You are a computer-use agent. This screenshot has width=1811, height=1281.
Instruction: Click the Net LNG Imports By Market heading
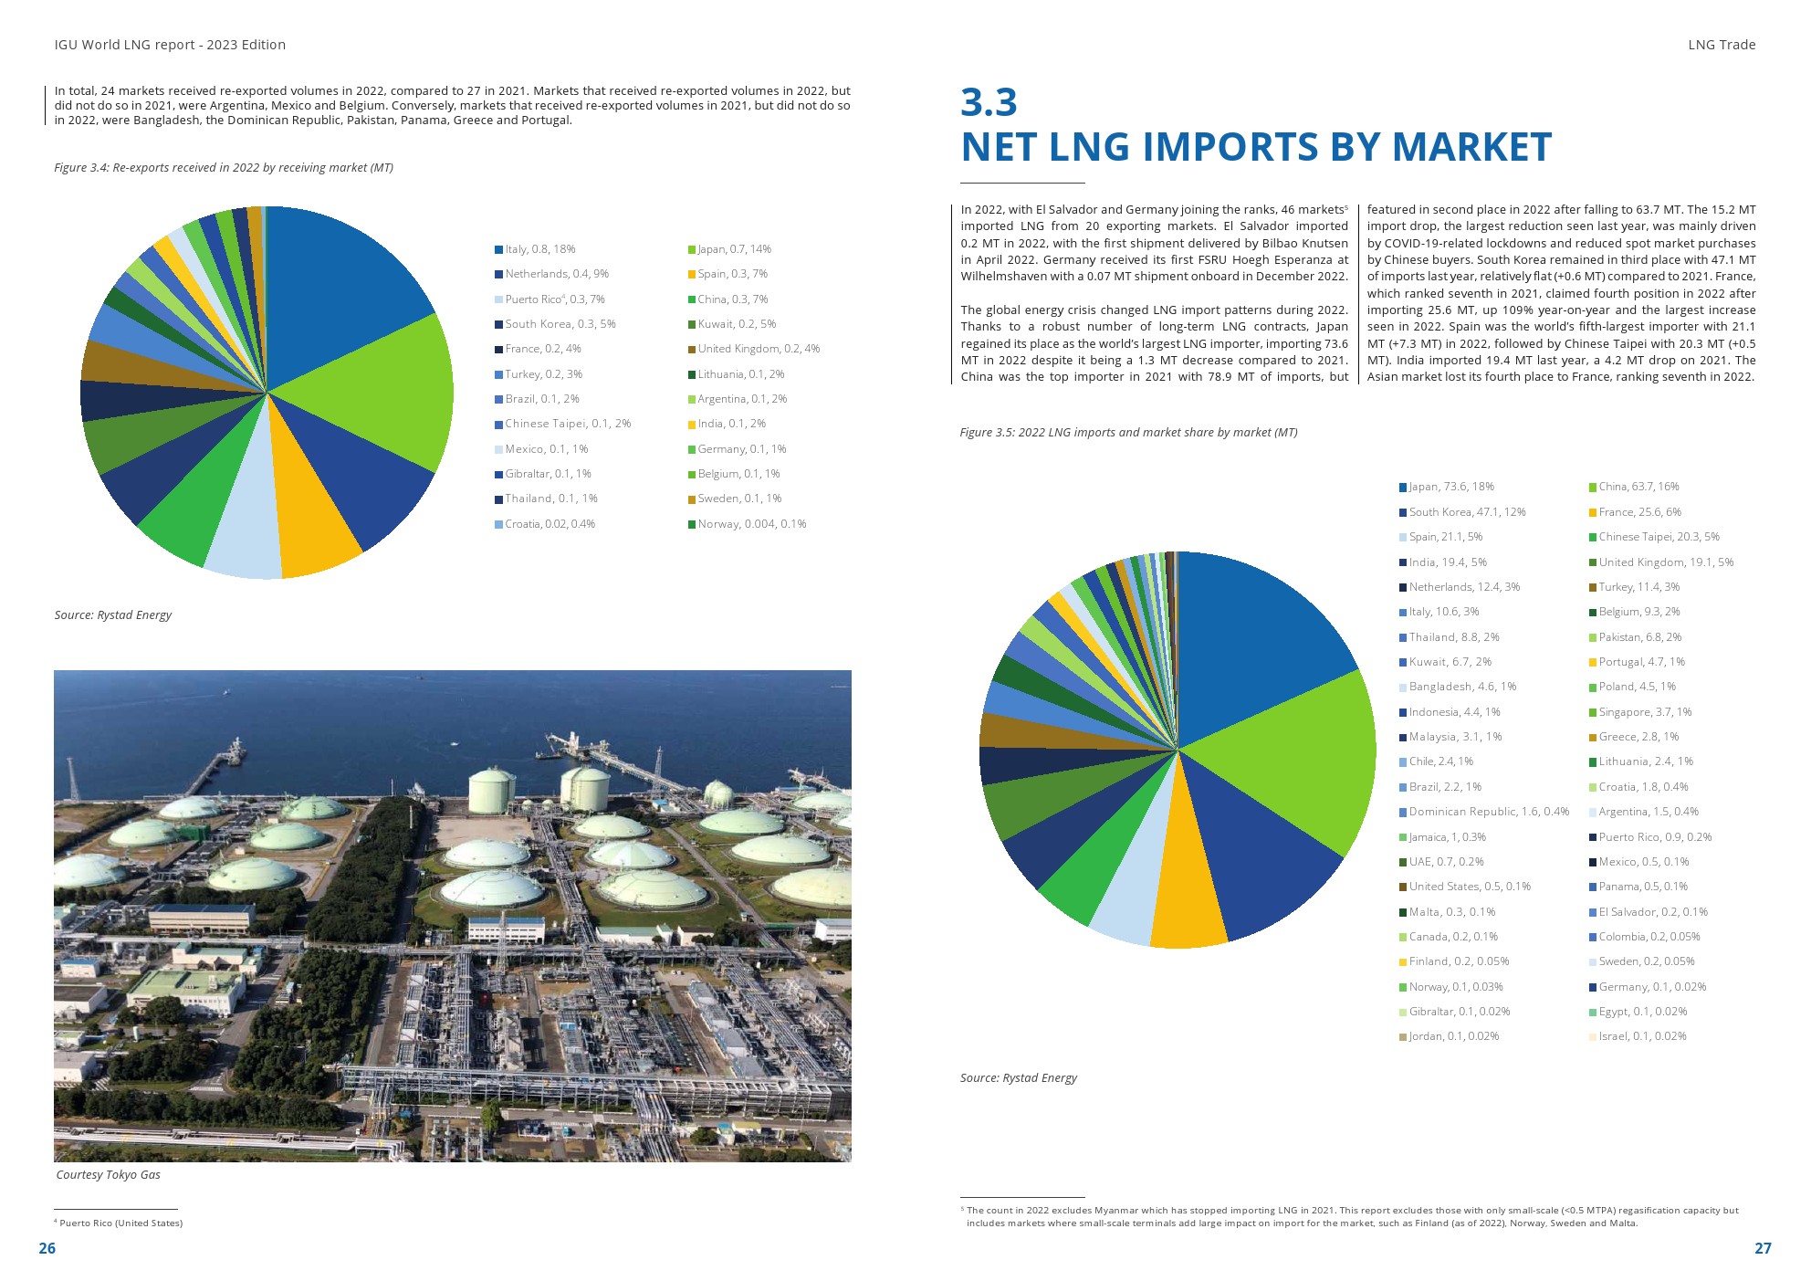1255,147
